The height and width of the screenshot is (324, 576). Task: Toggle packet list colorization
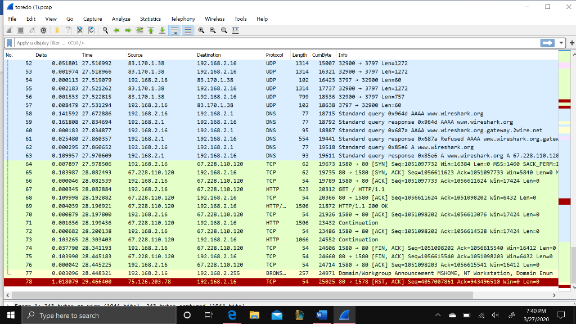[x=188, y=30]
